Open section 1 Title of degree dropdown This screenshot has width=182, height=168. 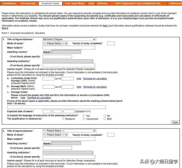(69, 39)
